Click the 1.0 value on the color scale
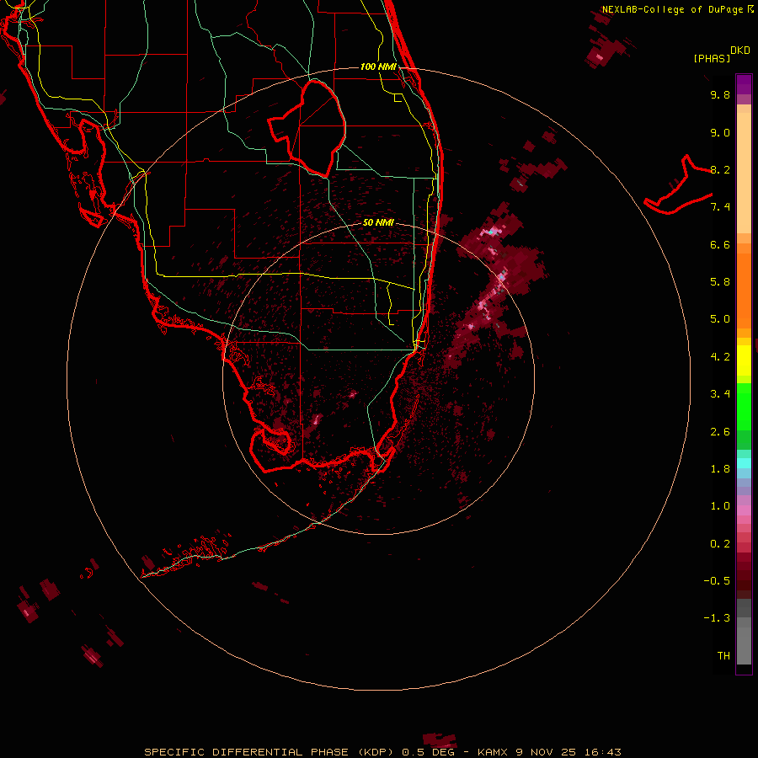The image size is (758, 758). tap(720, 506)
